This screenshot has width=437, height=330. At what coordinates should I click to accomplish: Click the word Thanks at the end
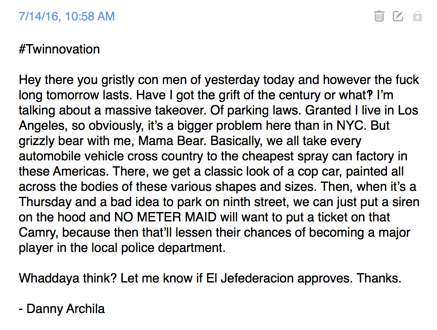coord(379,278)
